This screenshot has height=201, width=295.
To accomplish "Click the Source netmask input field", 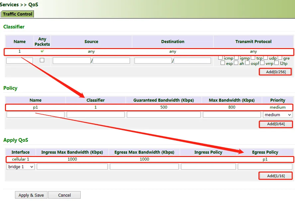I will click(x=111, y=61).
